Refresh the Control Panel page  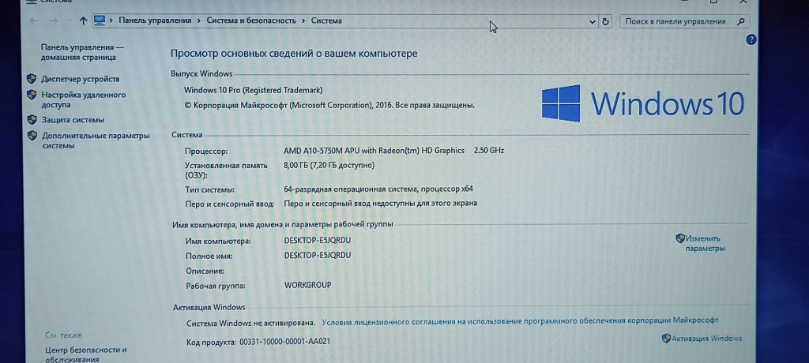605,21
